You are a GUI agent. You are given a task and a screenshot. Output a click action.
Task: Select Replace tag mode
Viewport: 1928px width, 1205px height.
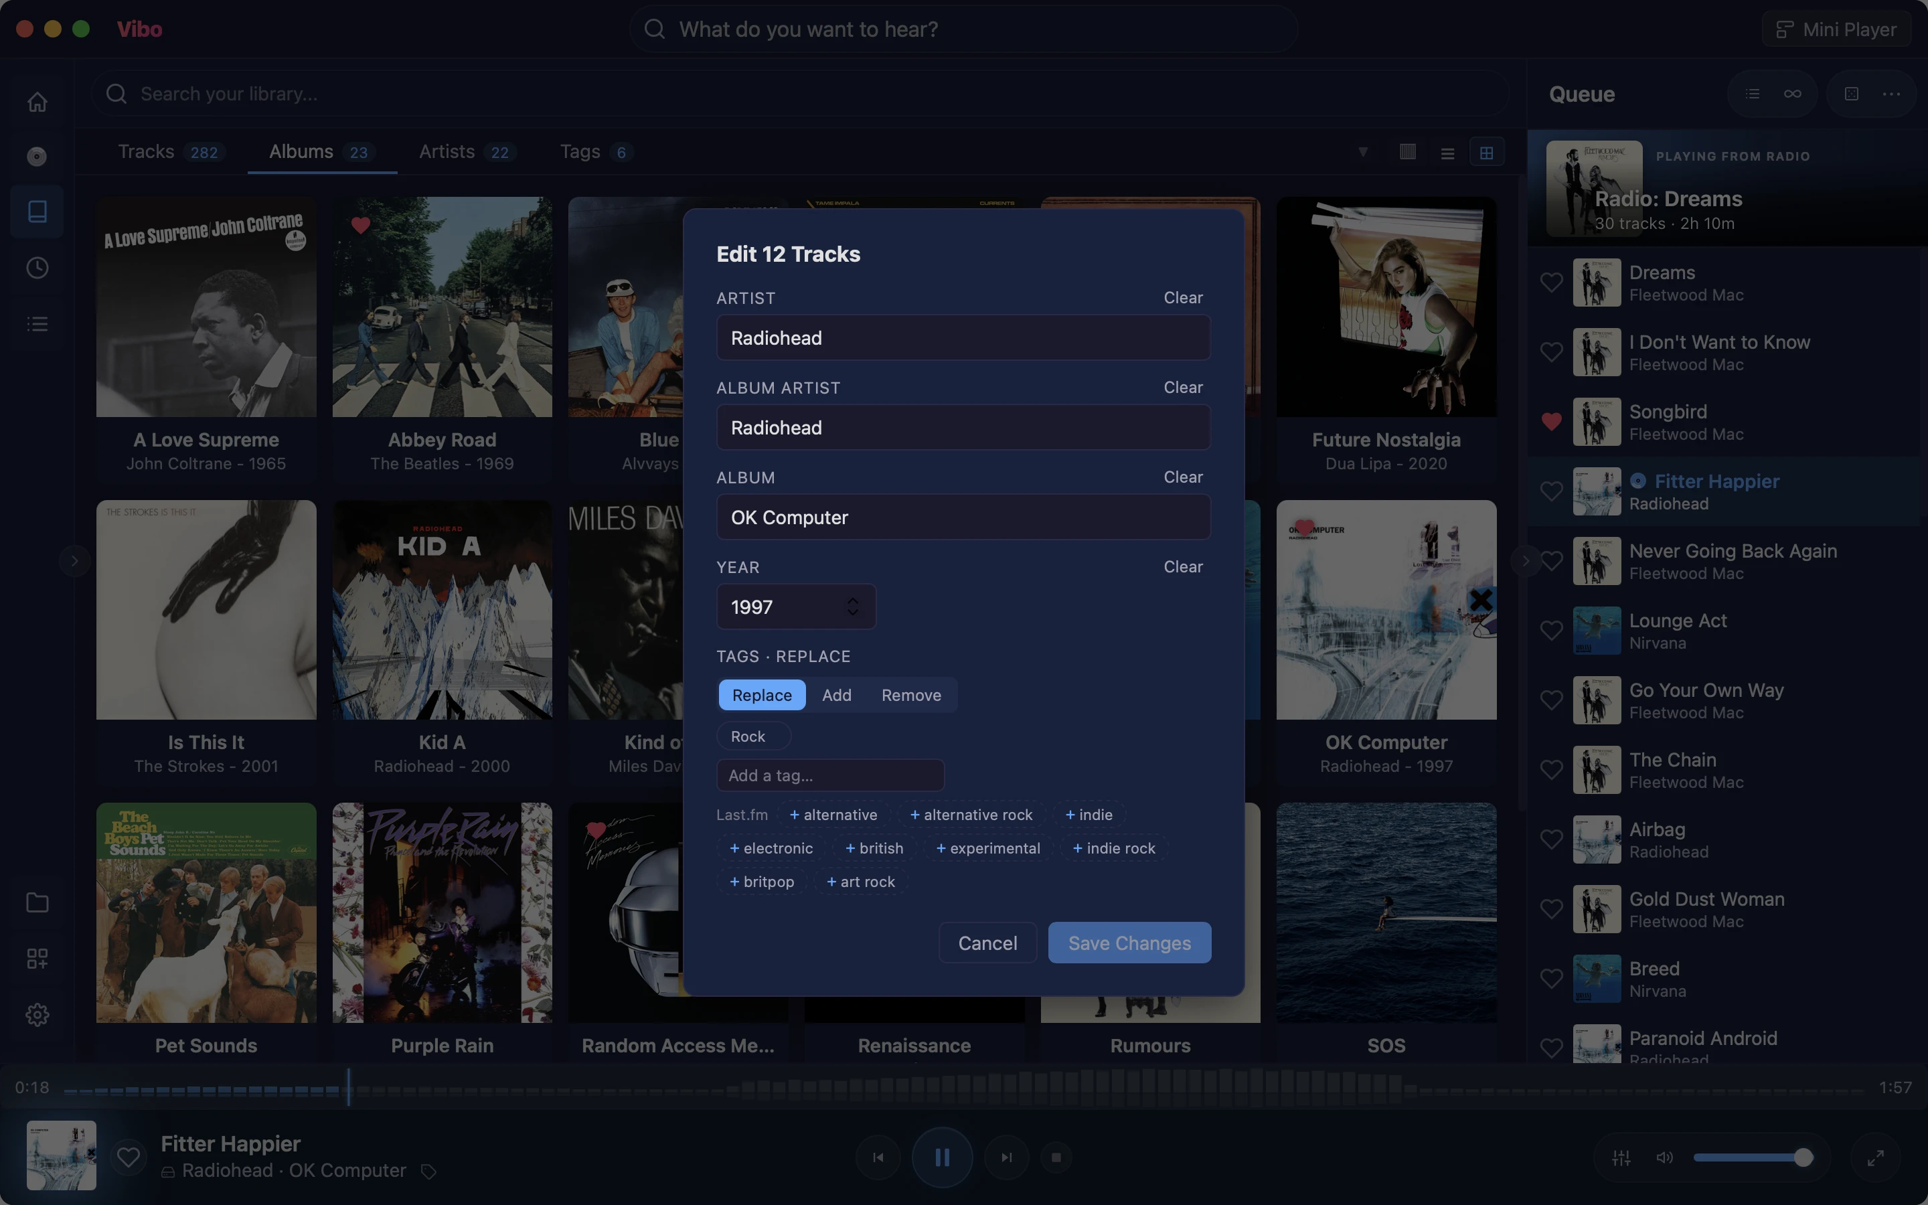pos(762,695)
